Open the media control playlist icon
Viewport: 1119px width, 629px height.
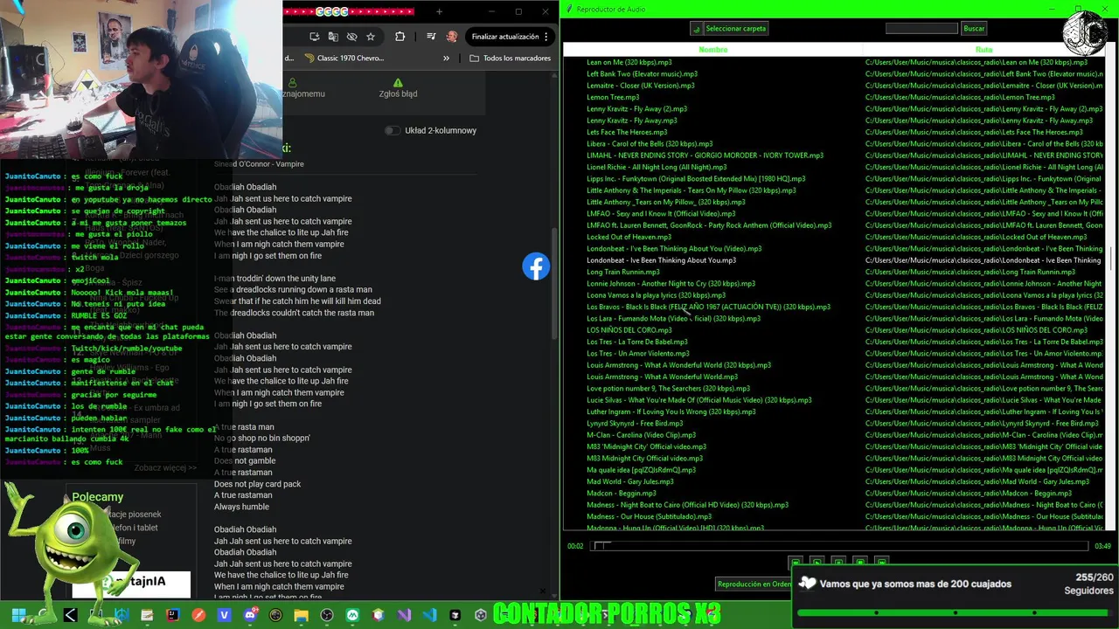pos(431,37)
